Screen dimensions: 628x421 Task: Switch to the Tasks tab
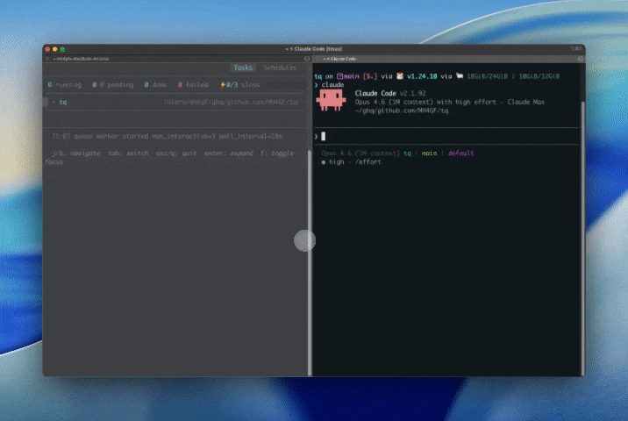[x=243, y=68]
